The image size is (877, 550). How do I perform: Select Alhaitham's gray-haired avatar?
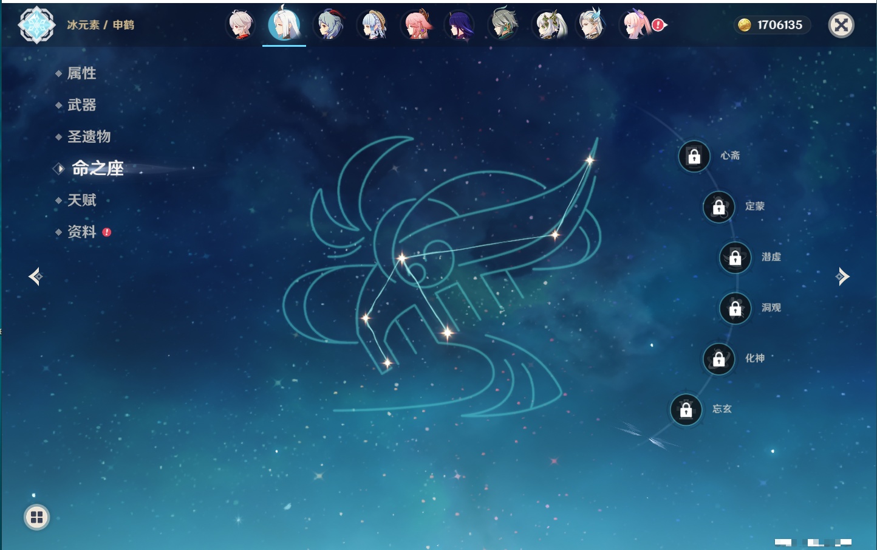pos(503,26)
